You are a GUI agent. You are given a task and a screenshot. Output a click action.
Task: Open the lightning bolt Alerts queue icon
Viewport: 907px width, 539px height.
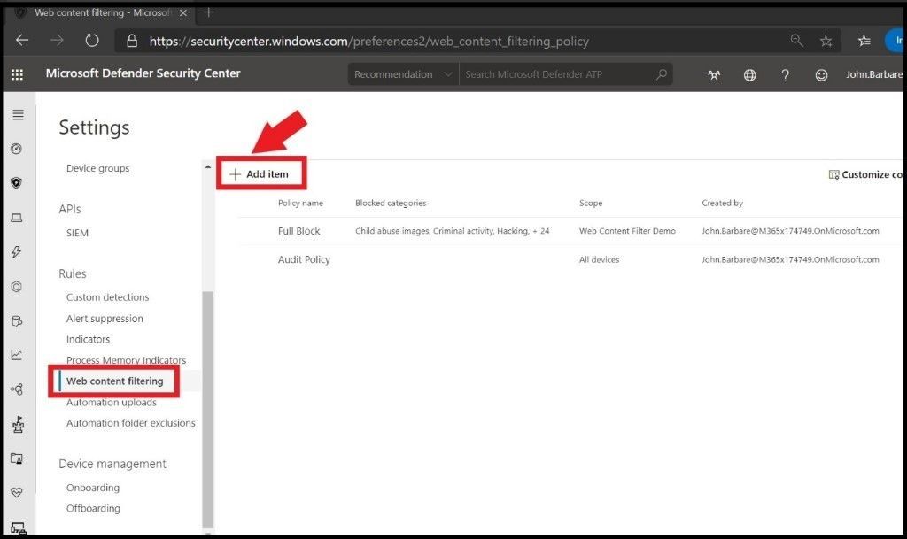click(16, 252)
